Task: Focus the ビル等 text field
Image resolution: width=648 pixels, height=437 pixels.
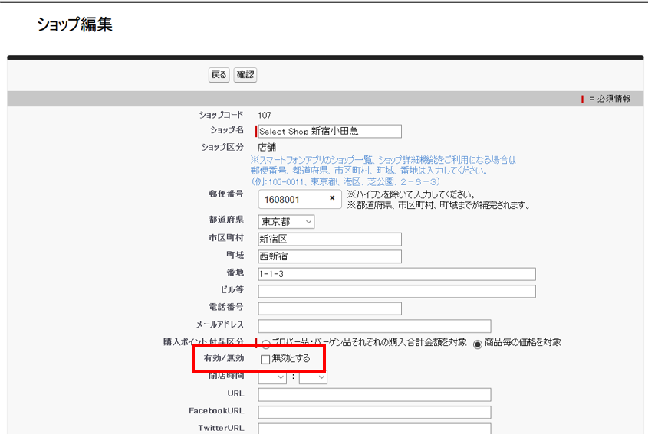Action: [x=396, y=292]
